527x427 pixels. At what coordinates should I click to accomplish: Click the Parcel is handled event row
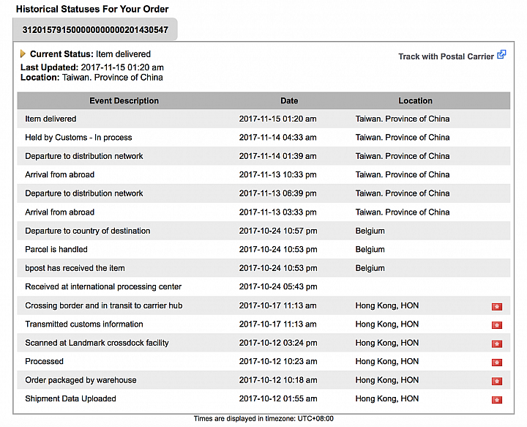point(263,249)
